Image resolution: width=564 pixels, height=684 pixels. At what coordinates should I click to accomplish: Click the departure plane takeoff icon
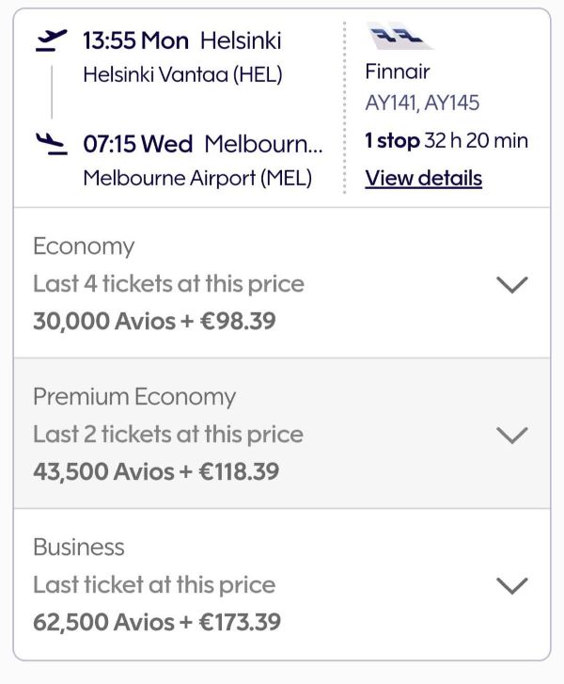click(51, 40)
